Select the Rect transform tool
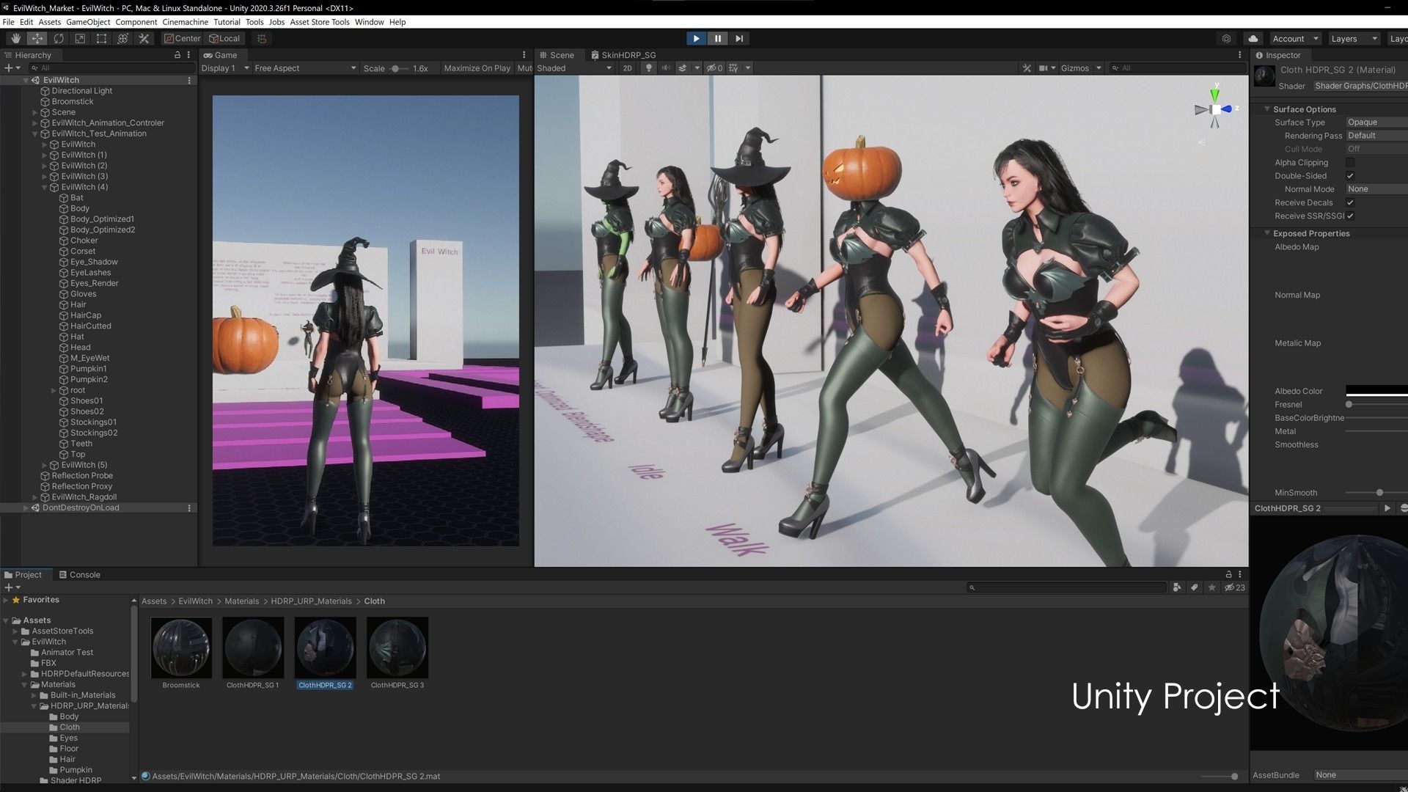Image resolution: width=1408 pixels, height=792 pixels. coord(101,38)
